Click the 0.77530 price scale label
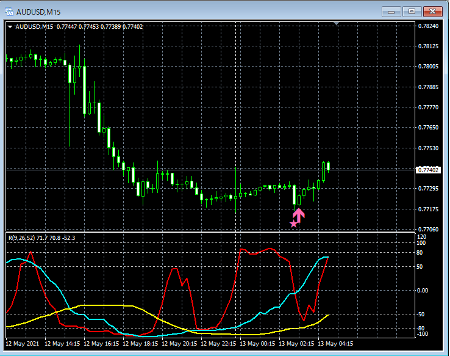Viewport: 450px width, 356px height. 428,148
